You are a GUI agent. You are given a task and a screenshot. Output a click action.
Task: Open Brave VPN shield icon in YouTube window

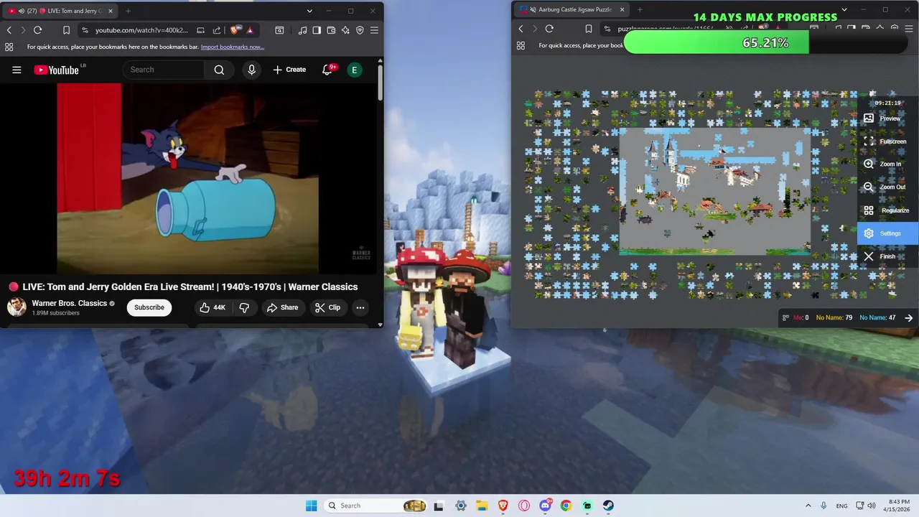point(360,30)
